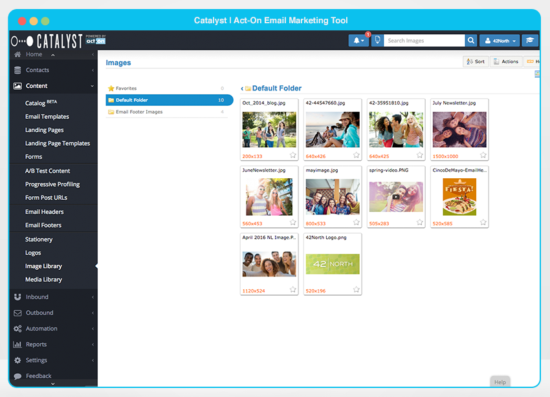550x397 pixels.
Task: Click the Contacts database icon
Action: pos(17,70)
